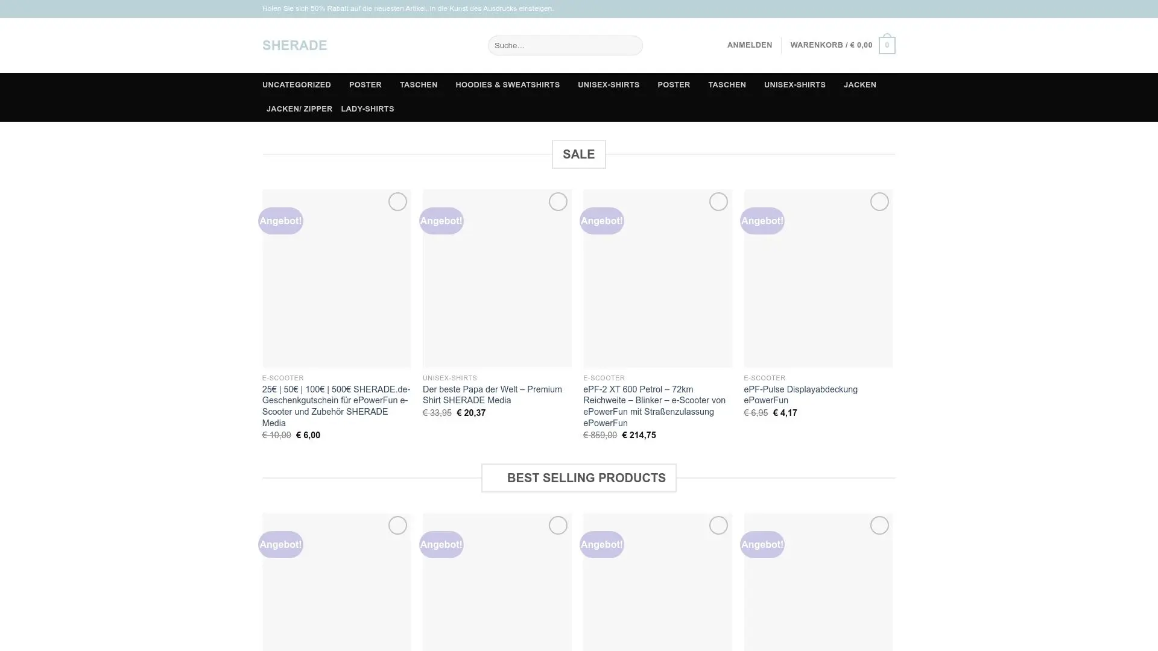Screen dimensions: 1158x651
Task: Click wishlist icon on fourth best-selling product
Action: coord(879,525)
